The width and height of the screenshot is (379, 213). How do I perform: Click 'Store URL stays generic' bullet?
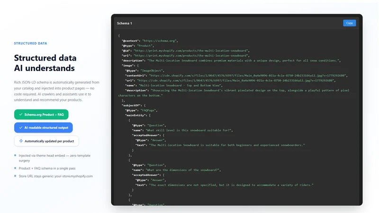(x=55, y=176)
